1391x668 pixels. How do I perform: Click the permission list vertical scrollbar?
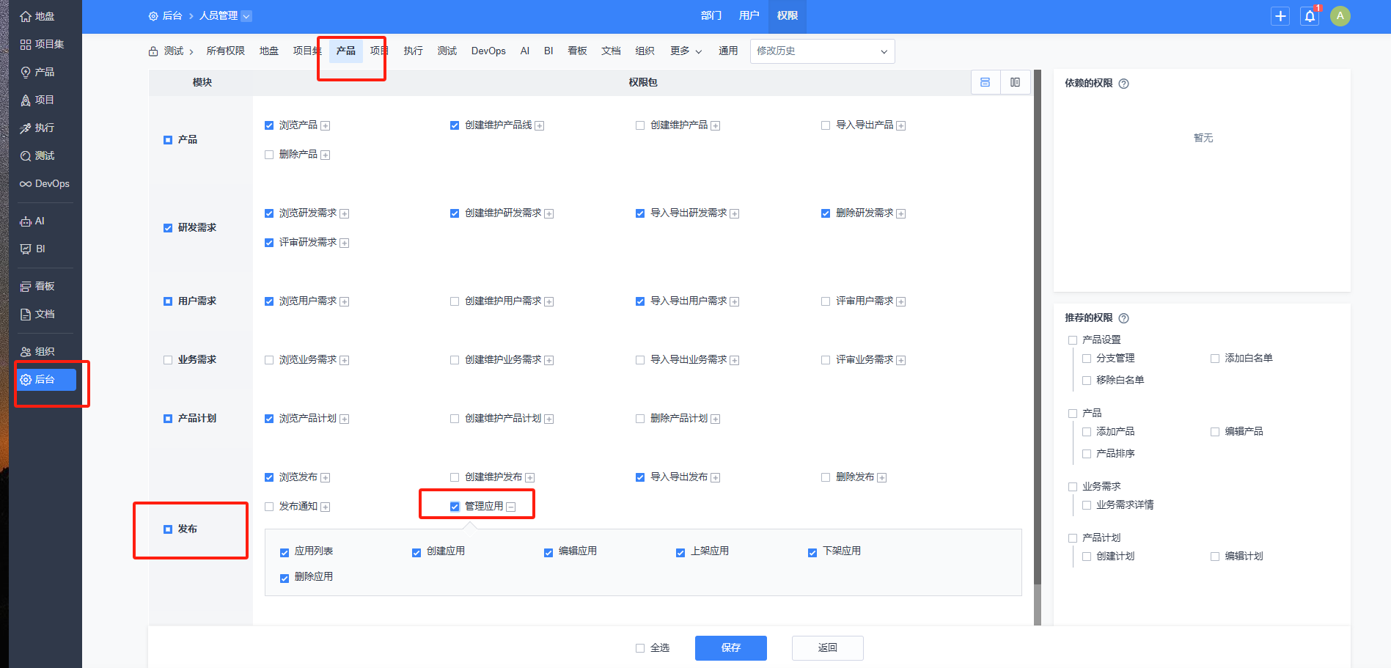pos(1038,327)
